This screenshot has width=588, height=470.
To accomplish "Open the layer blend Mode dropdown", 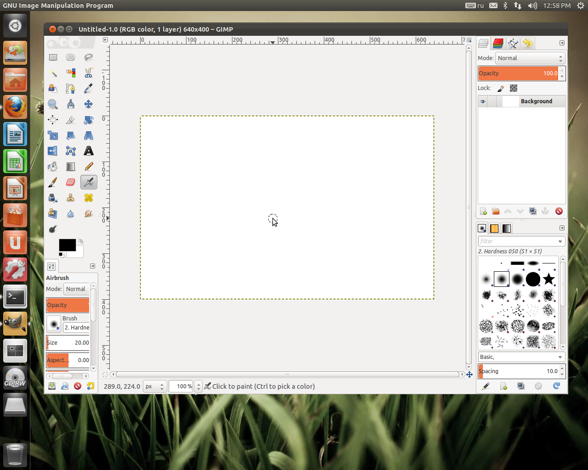I will click(530, 58).
